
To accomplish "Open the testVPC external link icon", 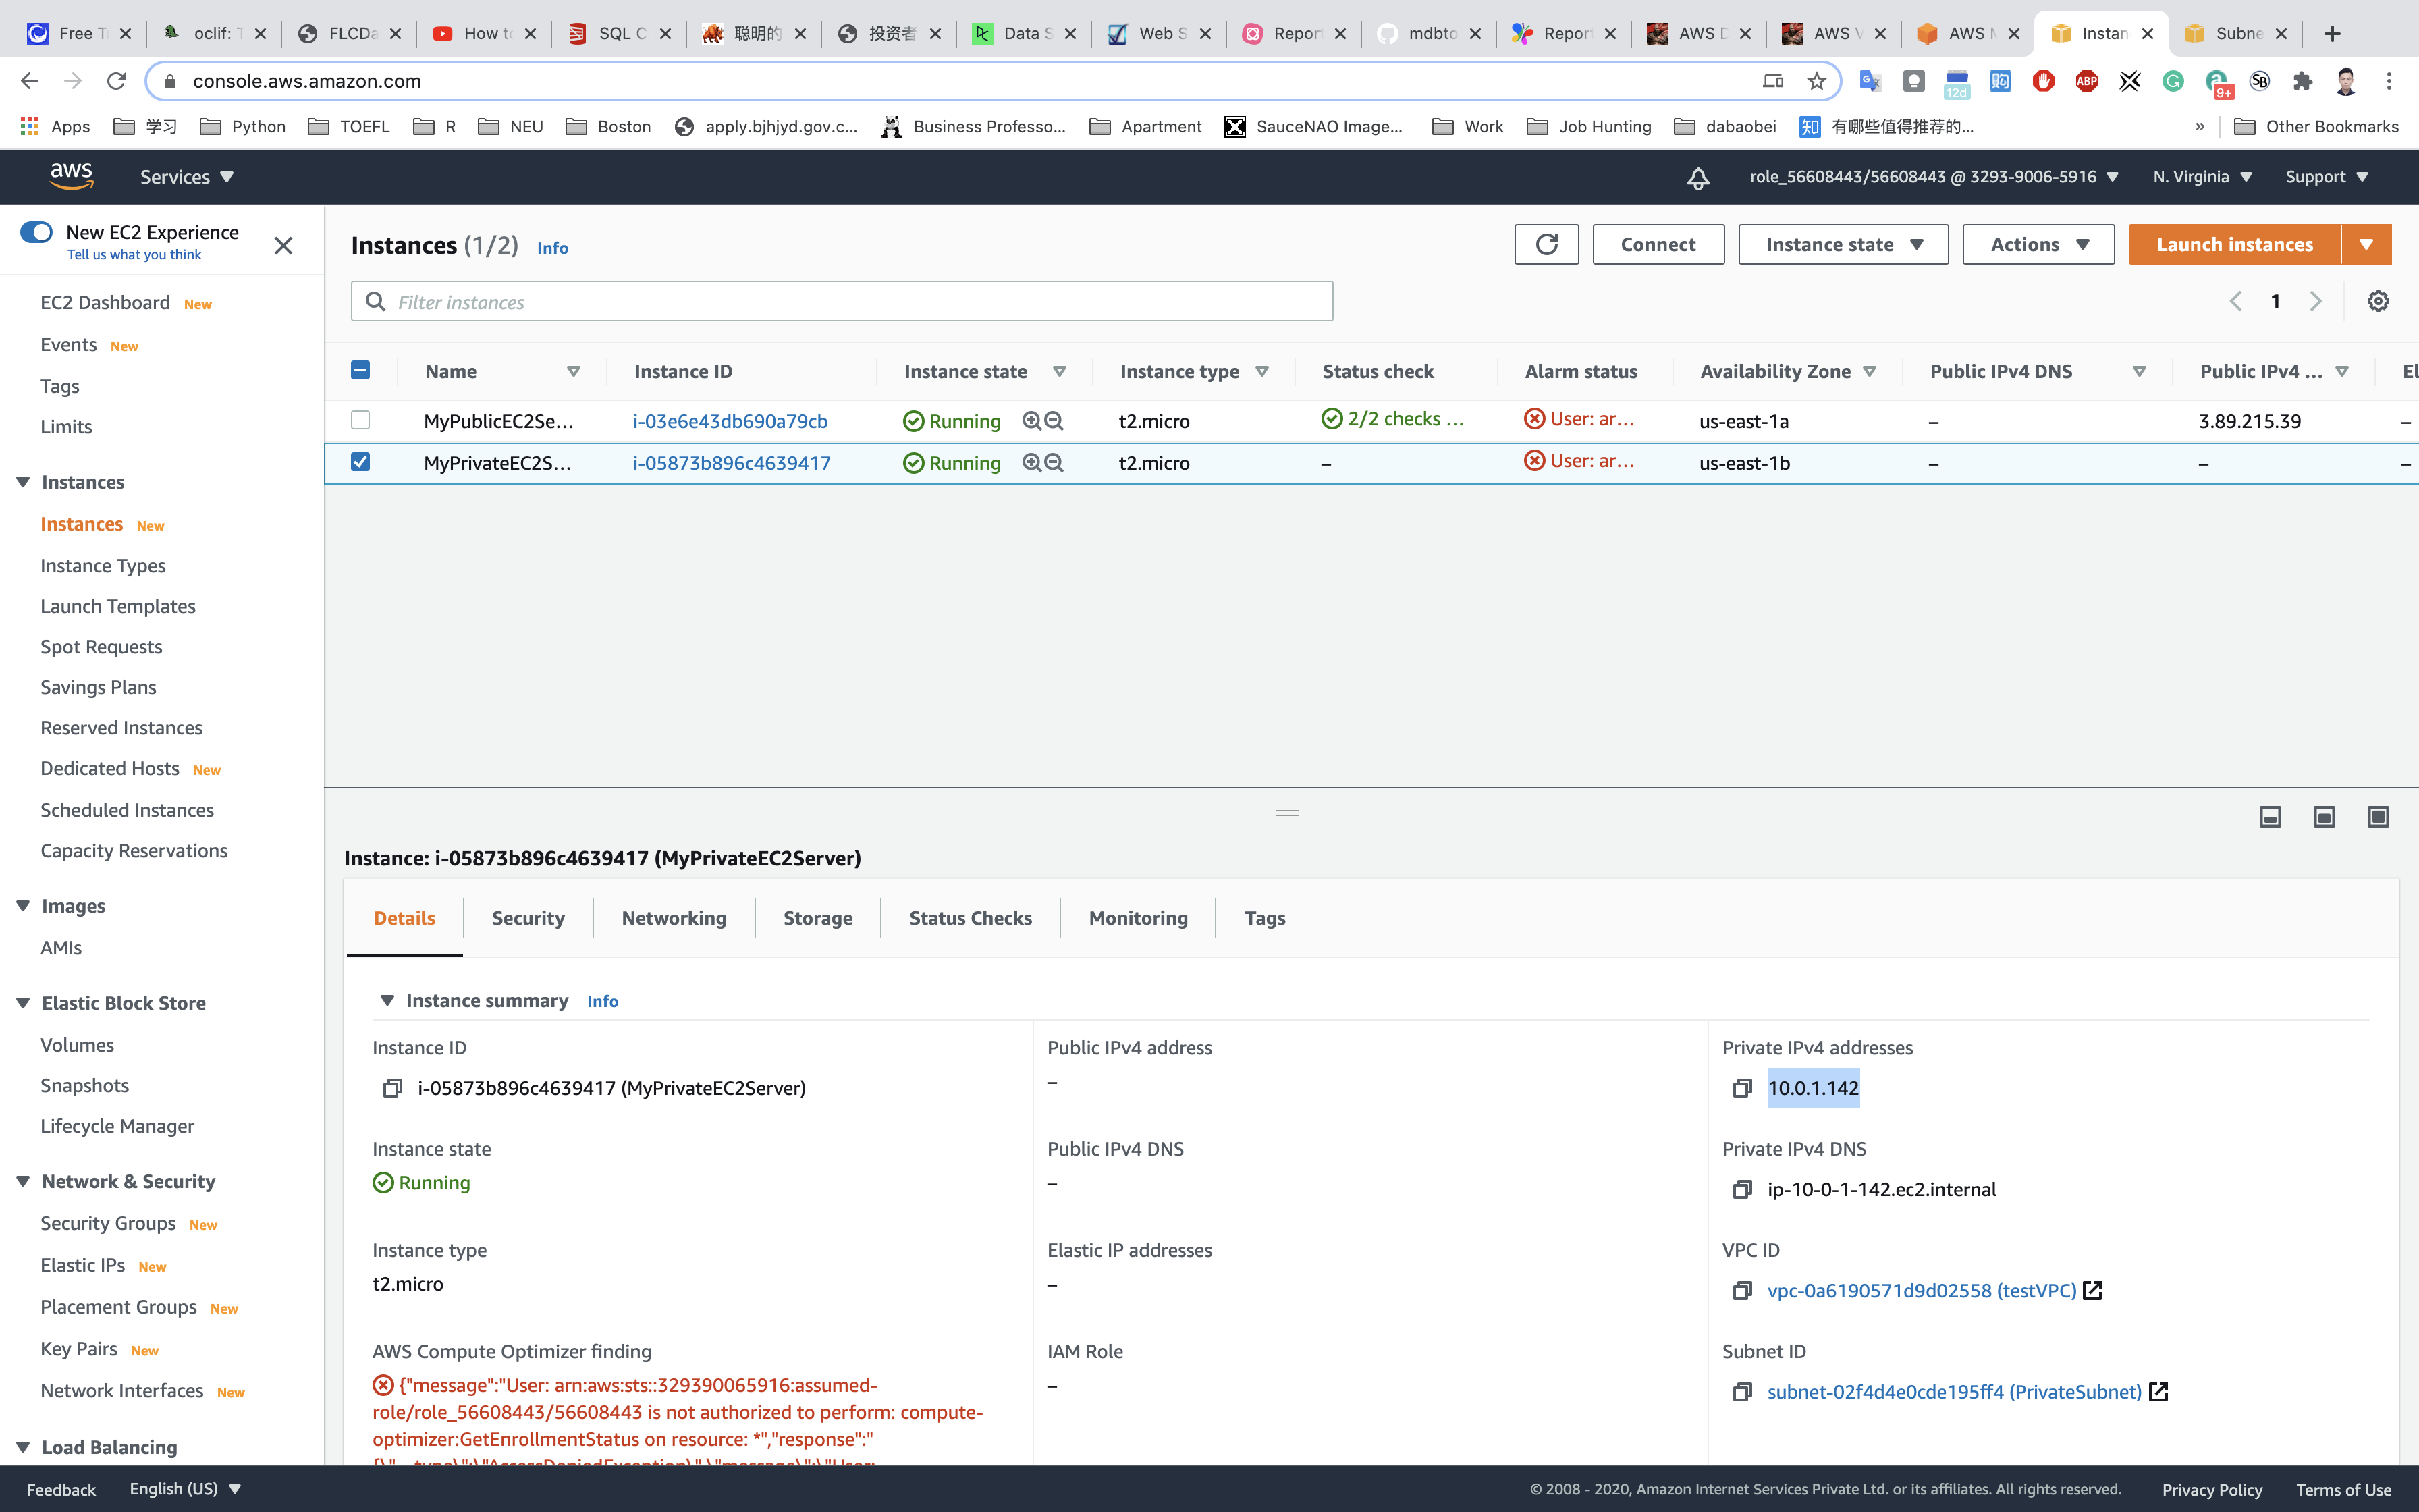I will 2092,1290.
